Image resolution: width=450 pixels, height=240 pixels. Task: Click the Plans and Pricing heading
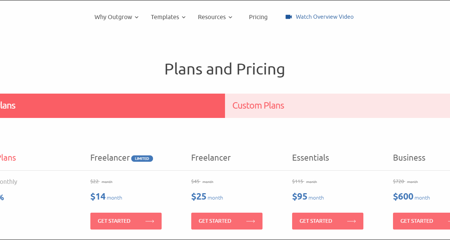[x=225, y=69]
